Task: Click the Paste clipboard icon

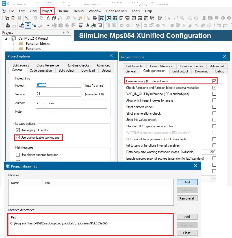Action: [x=60, y=18]
